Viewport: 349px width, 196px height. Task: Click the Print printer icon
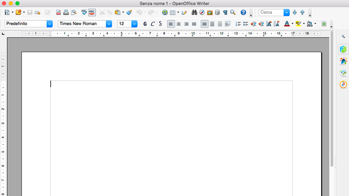[x=66, y=12]
